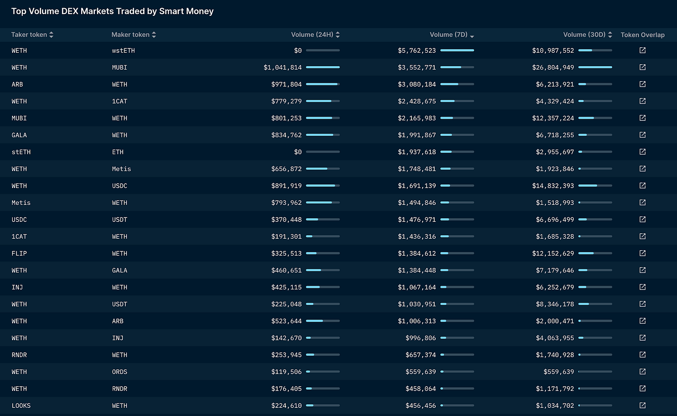Open token overlap link for USDC/USDT row
The height and width of the screenshot is (416, 677).
642,219
